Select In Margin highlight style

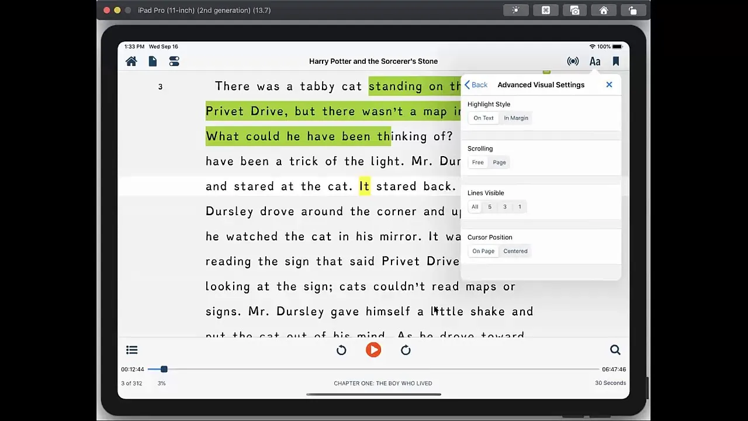pos(516,118)
